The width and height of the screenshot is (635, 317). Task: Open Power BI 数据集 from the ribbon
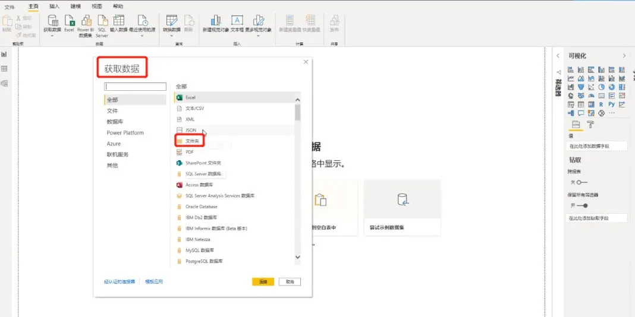(86, 26)
